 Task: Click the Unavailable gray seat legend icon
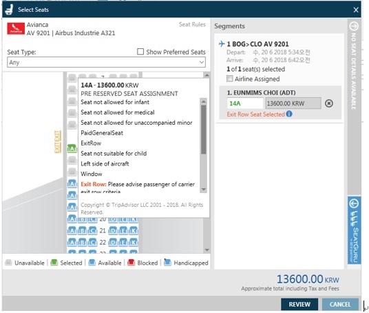coord(8,262)
